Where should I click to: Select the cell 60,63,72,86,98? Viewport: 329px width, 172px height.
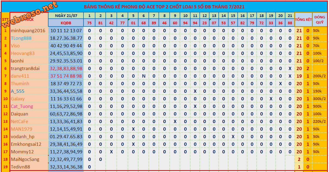66,114
